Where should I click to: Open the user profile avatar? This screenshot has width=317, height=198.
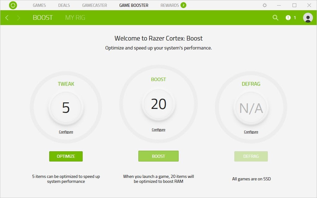click(308, 18)
